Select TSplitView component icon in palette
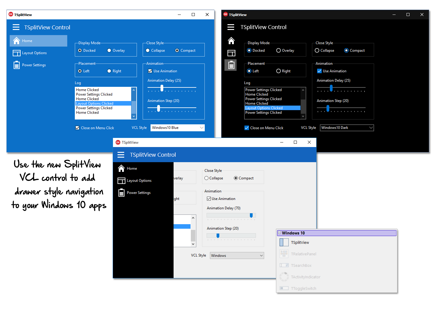The image size is (438, 311). click(x=284, y=242)
